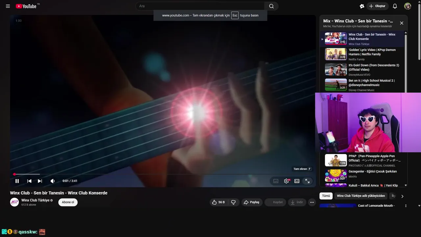421x237 pixels.
Task: Click the red playhead scrubber dot
Action: click(14, 174)
